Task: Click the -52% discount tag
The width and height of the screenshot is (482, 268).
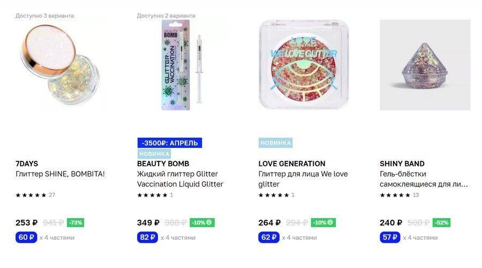Action: coord(441,222)
